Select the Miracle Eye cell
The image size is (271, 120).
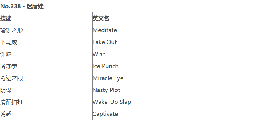(x=108, y=78)
